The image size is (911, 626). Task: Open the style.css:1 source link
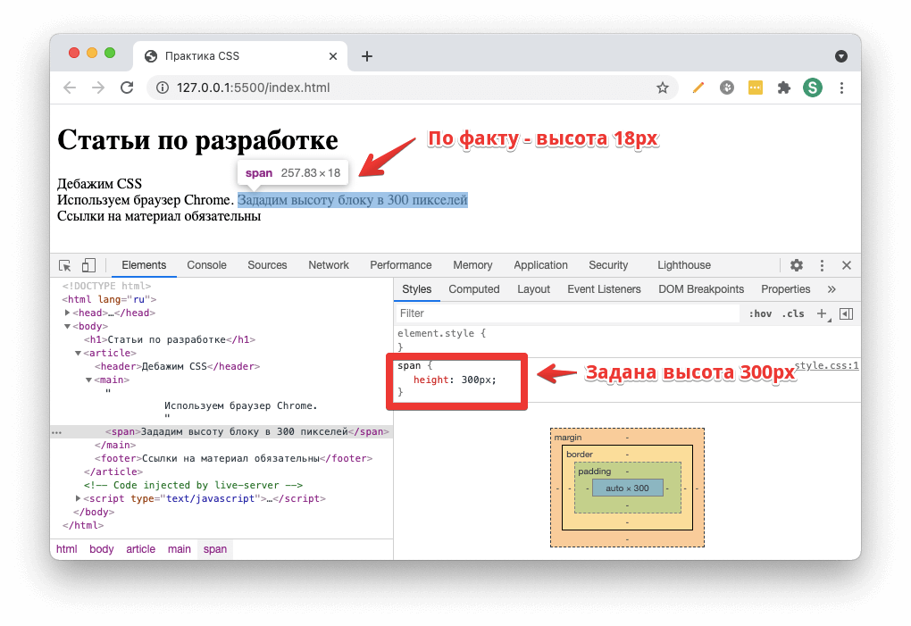click(x=826, y=365)
